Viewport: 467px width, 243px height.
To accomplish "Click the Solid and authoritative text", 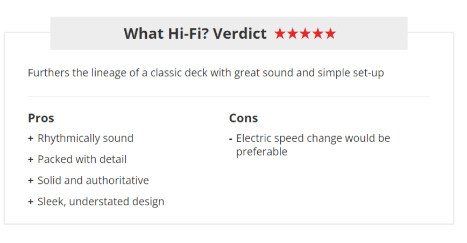I will coord(93,181).
